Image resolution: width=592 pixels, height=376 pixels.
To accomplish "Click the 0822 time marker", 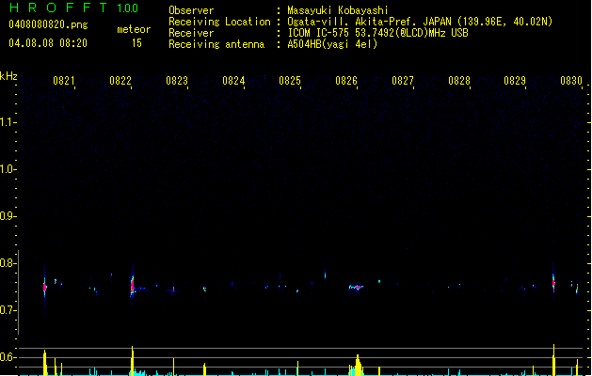I will [x=120, y=81].
